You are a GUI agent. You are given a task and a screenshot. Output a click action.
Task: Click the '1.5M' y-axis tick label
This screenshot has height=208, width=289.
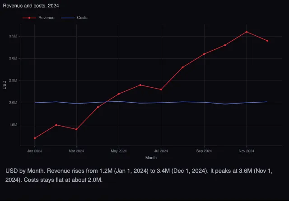(x=13, y=125)
